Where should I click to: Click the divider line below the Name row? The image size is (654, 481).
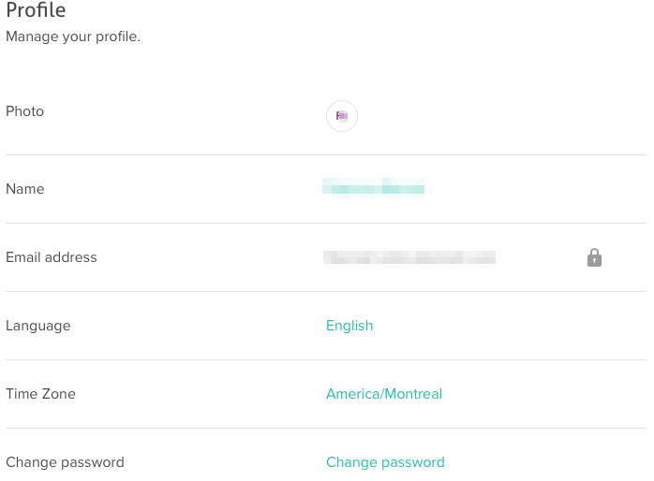pos(326,223)
